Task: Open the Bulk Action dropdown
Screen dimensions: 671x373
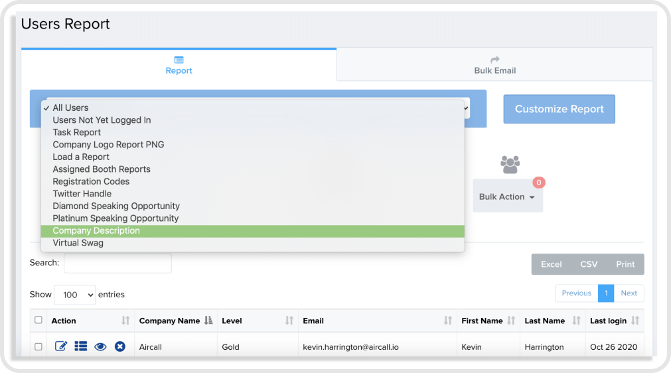Action: [507, 196]
